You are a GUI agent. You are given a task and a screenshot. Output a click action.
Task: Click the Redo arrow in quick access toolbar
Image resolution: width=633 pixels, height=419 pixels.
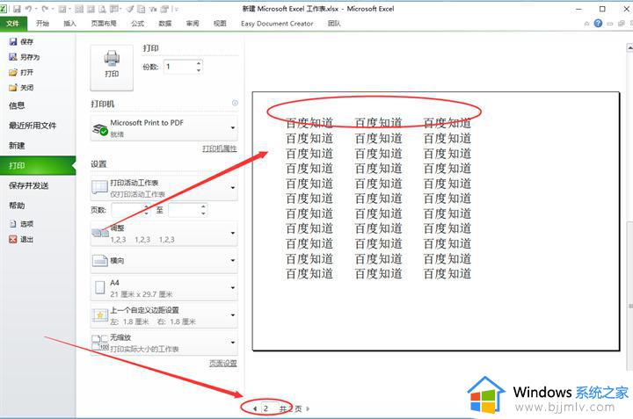45,9
